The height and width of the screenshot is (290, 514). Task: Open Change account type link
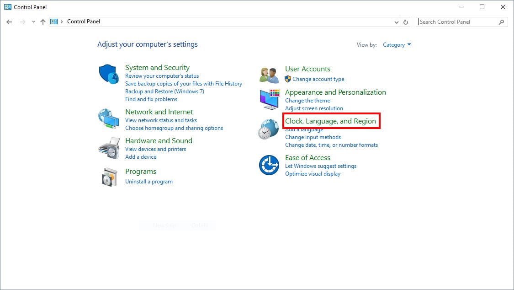[318, 79]
